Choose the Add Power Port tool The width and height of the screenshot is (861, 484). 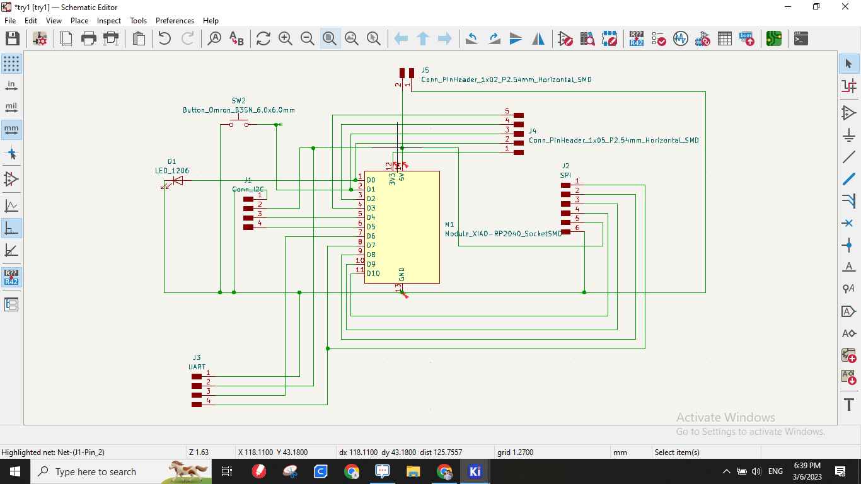pos(848,135)
